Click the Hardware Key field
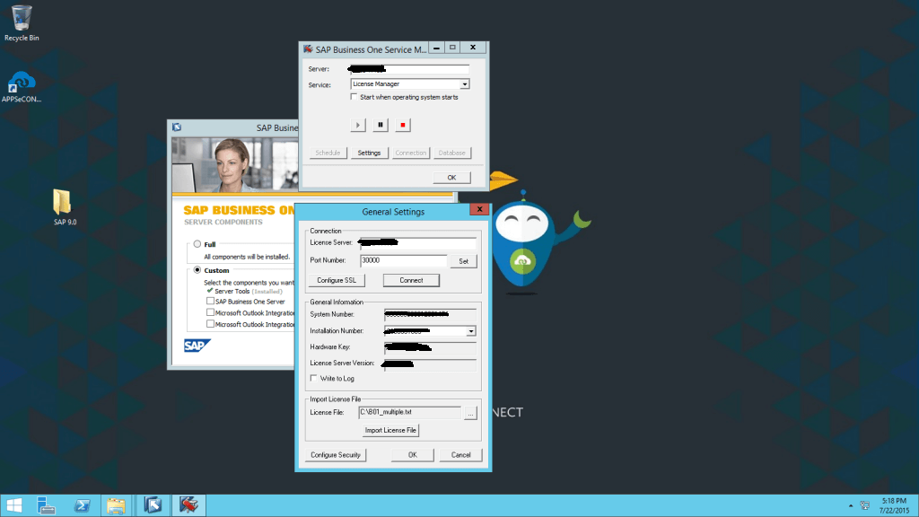The image size is (919, 517). pos(430,347)
